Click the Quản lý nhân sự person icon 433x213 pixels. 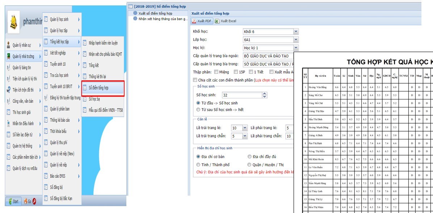tap(9, 45)
